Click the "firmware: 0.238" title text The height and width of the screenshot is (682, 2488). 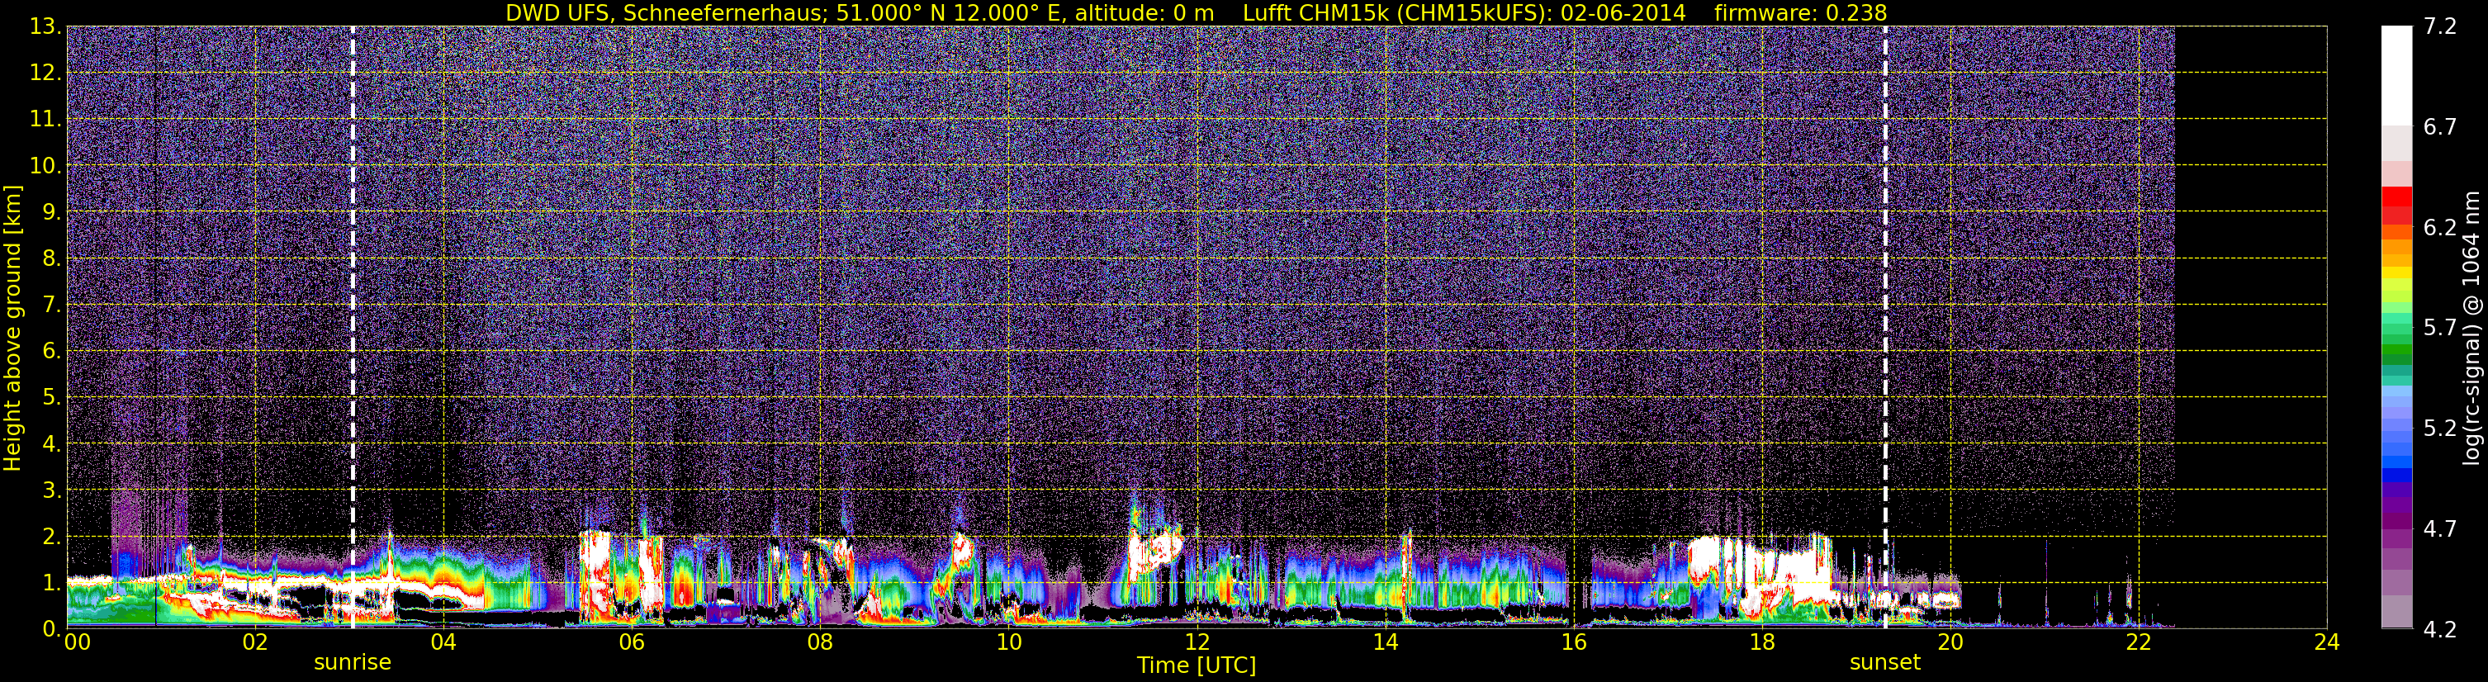pos(1800,12)
